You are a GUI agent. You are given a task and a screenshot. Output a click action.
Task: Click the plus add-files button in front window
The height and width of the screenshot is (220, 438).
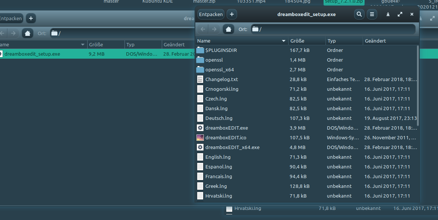(231, 14)
